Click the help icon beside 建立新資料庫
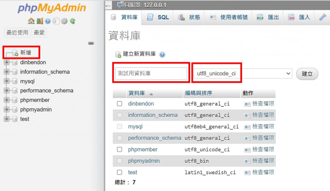 point(162,54)
